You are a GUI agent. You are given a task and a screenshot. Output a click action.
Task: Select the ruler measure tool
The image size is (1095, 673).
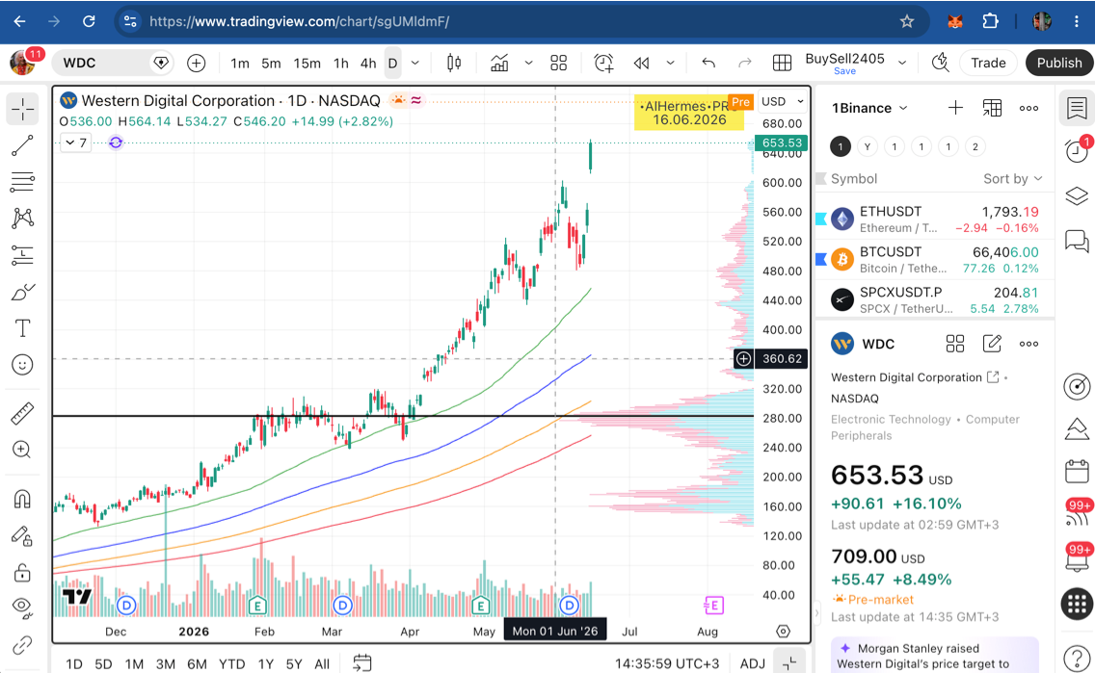[22, 413]
